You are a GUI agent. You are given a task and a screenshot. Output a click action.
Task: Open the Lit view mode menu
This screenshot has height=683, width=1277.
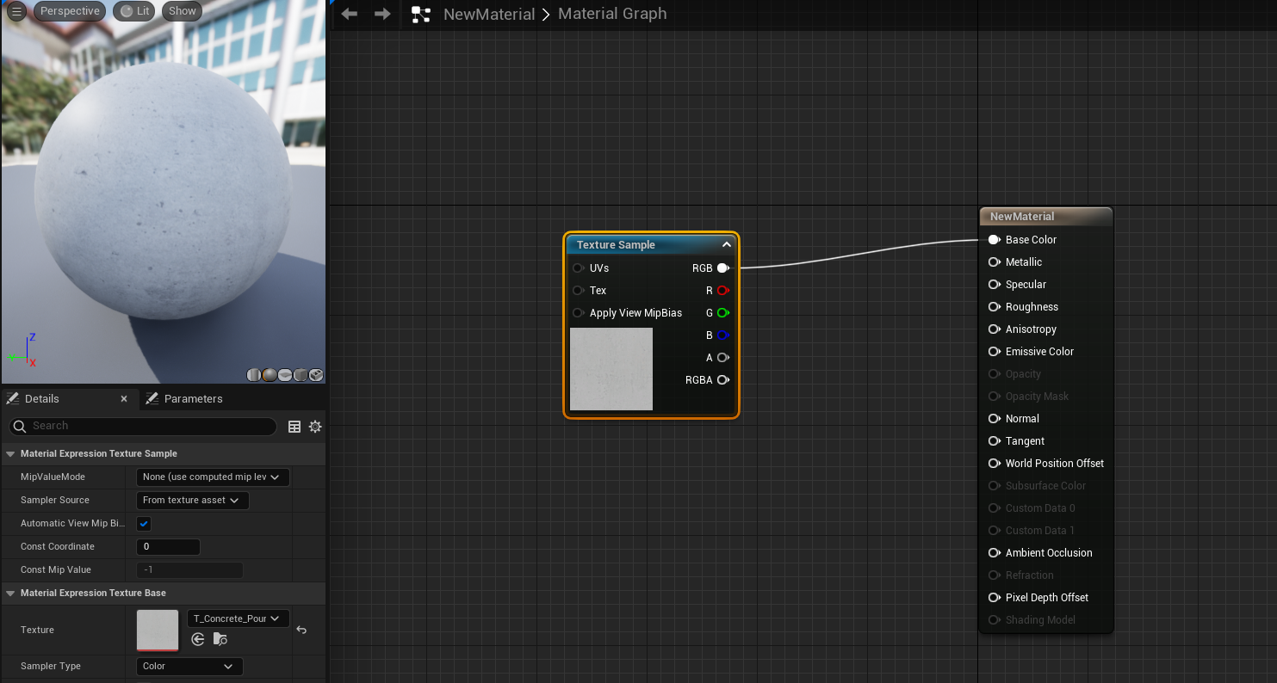pyautogui.click(x=134, y=11)
